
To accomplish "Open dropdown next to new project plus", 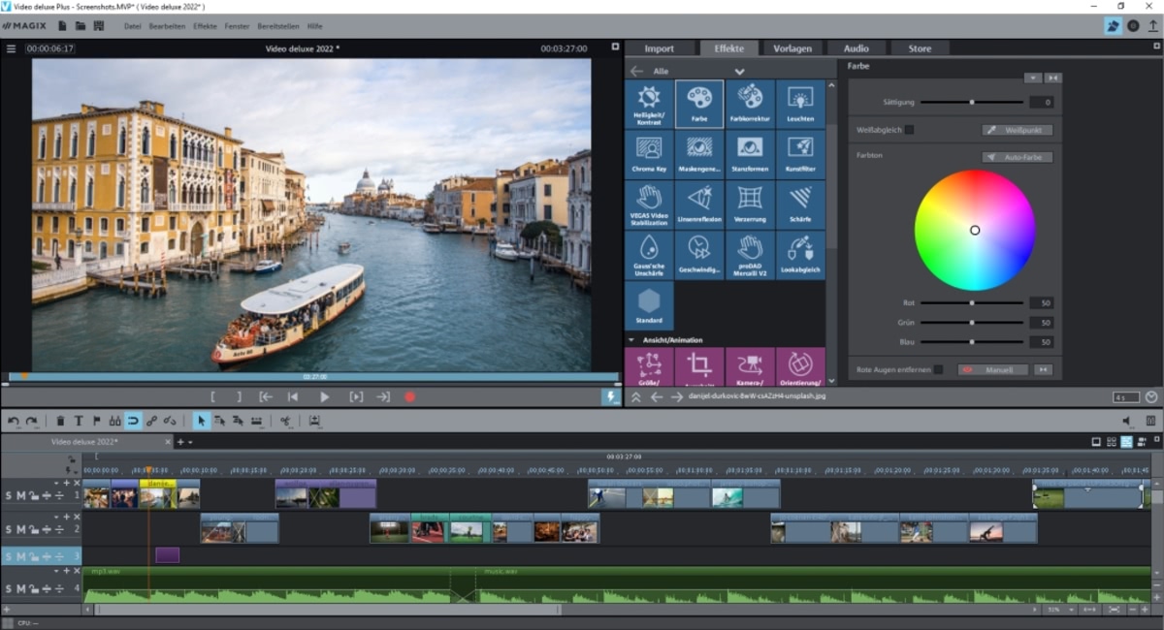I will (190, 442).
